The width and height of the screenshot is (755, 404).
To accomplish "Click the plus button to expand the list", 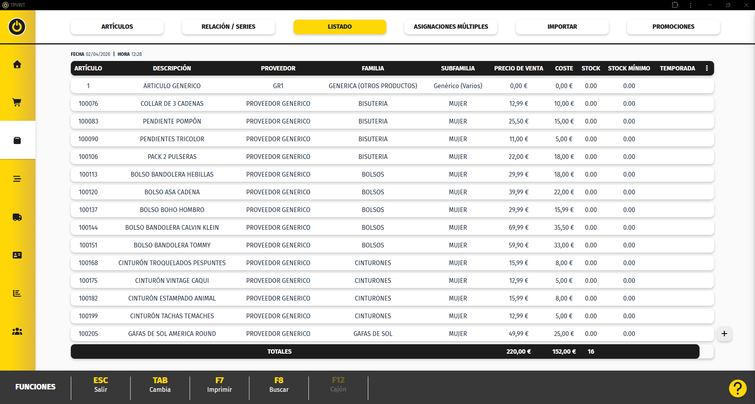I will (x=724, y=334).
